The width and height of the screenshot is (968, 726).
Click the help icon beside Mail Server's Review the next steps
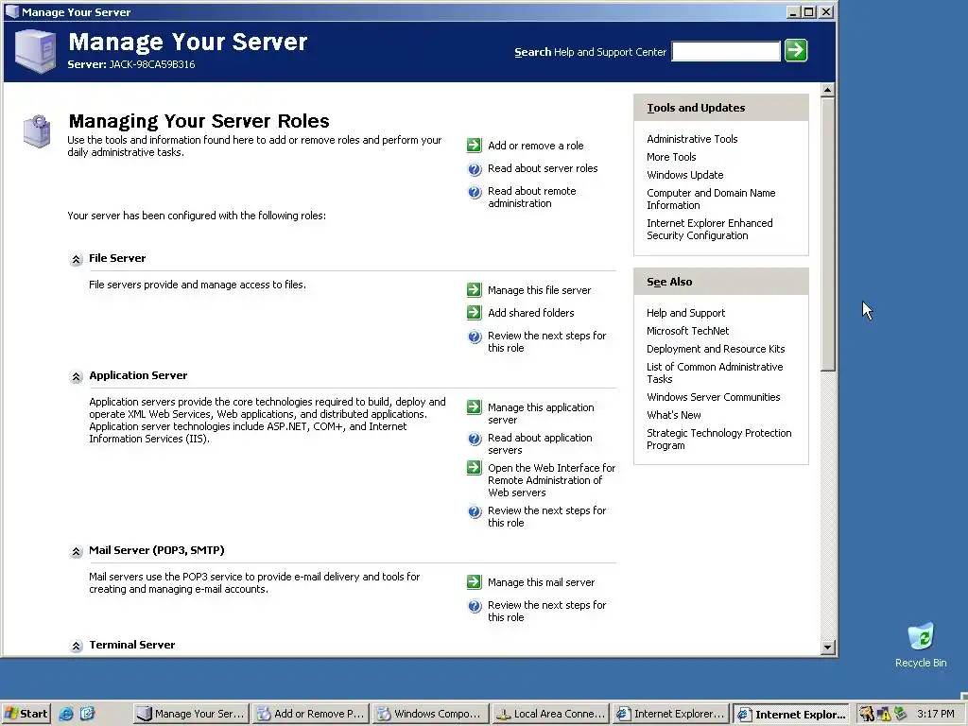[475, 606]
